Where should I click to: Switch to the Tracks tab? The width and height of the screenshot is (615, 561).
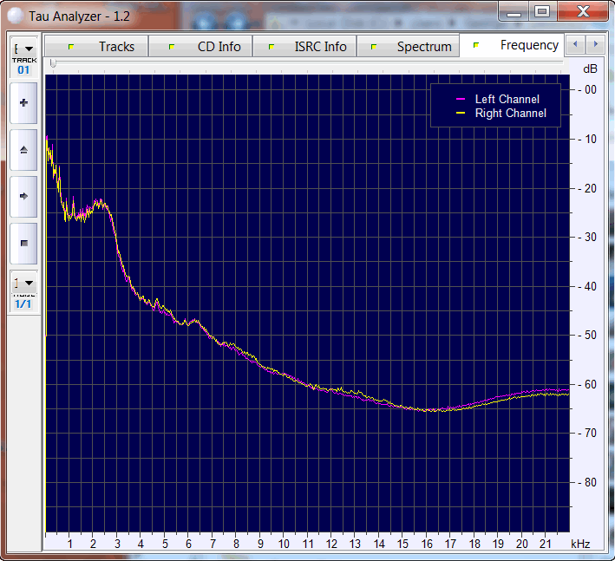pos(115,47)
